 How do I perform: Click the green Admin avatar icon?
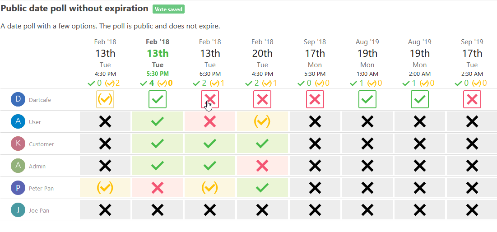tap(18, 166)
